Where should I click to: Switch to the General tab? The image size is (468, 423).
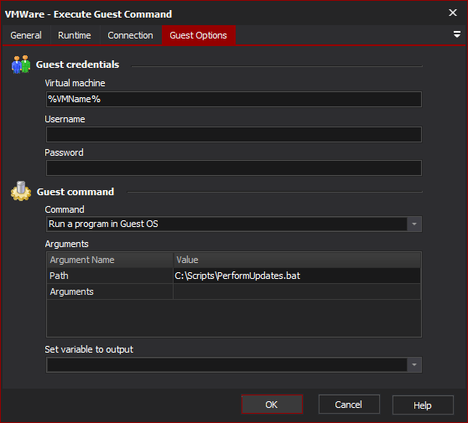[x=26, y=35]
